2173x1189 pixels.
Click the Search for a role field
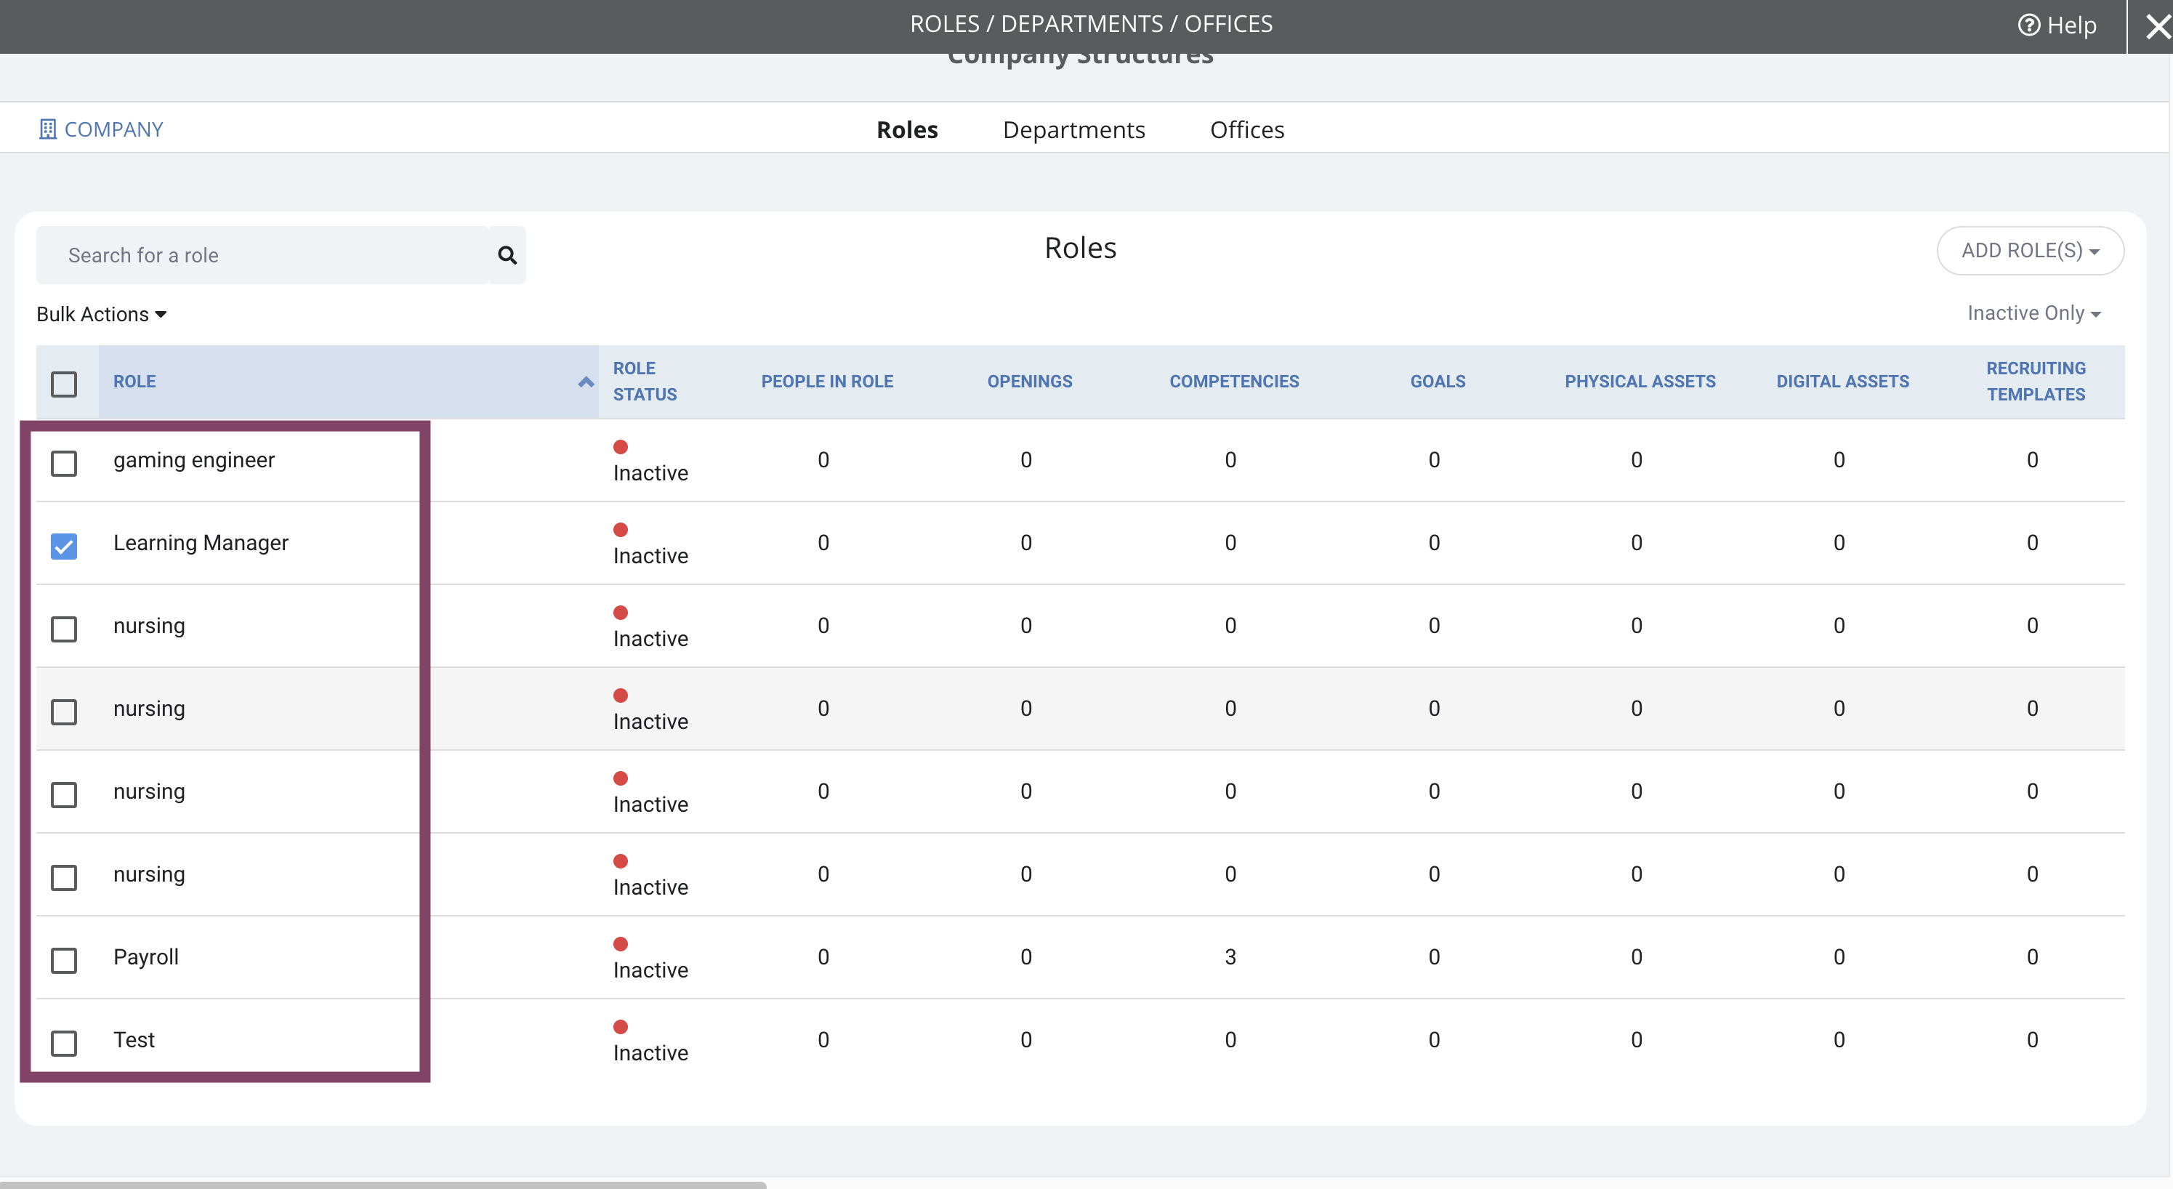click(263, 255)
